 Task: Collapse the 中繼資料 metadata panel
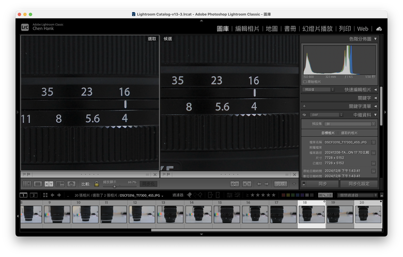coord(376,115)
